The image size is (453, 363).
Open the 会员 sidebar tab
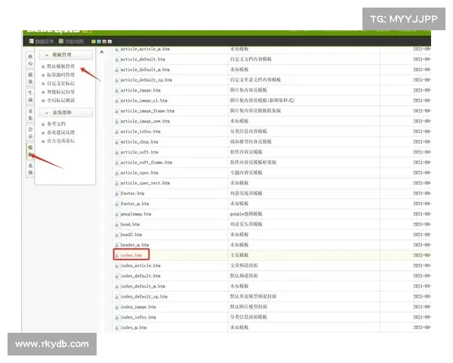point(30,133)
